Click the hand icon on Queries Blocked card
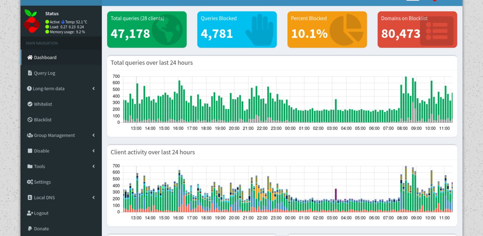This screenshot has width=483, height=236. [x=260, y=30]
